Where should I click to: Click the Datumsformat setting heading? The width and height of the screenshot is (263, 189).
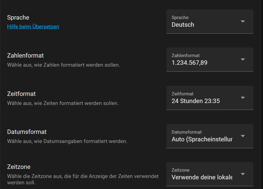click(27, 132)
